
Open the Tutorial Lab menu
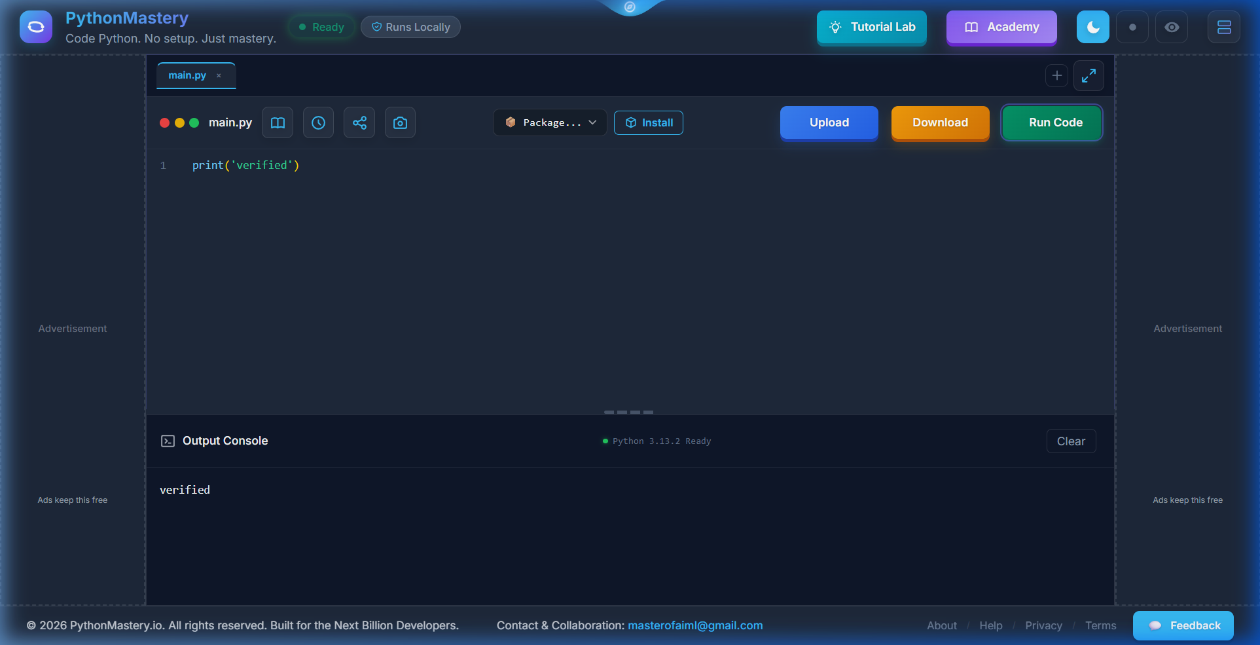871,27
